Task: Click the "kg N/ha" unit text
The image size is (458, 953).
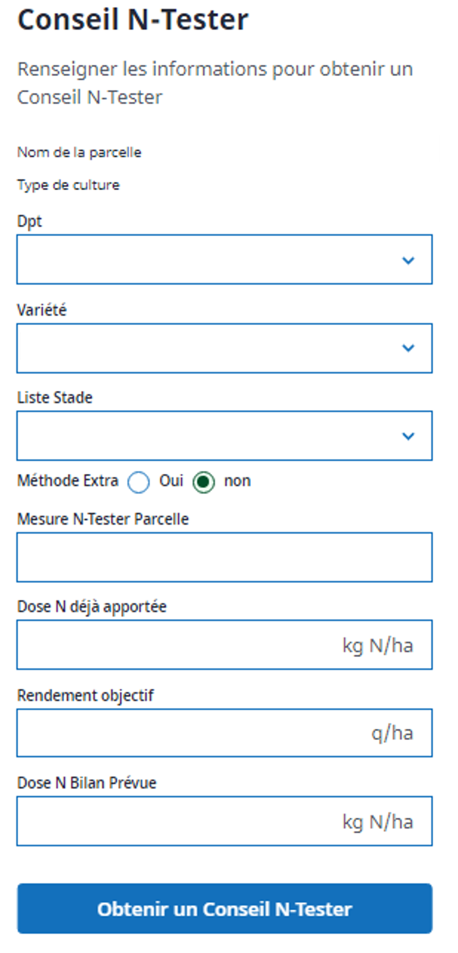Action: pos(378,645)
